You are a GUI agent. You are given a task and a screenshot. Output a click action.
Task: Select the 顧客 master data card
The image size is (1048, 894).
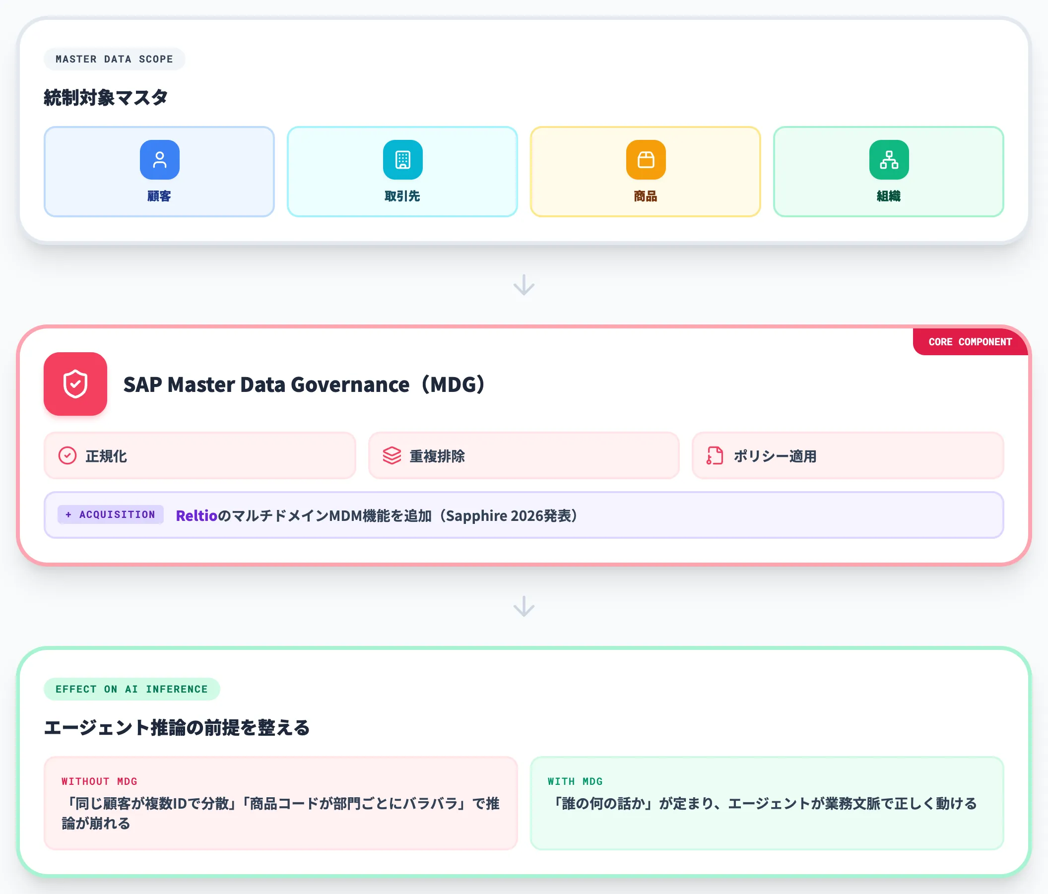click(159, 172)
